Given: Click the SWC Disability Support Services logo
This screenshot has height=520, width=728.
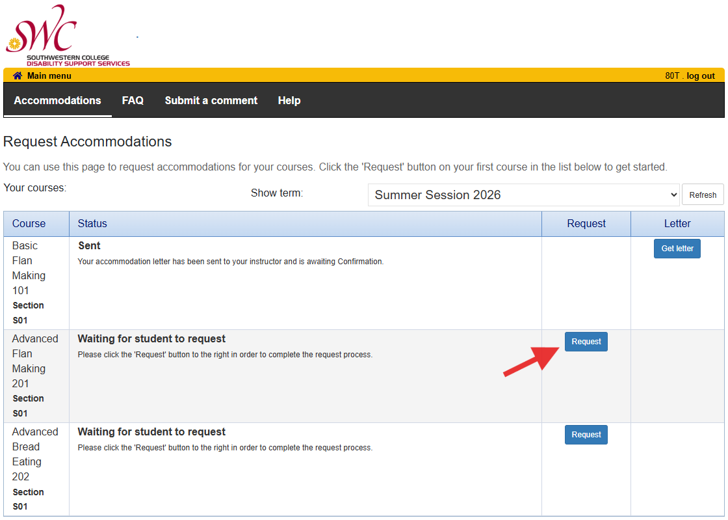Looking at the screenshot, I should coord(68,35).
